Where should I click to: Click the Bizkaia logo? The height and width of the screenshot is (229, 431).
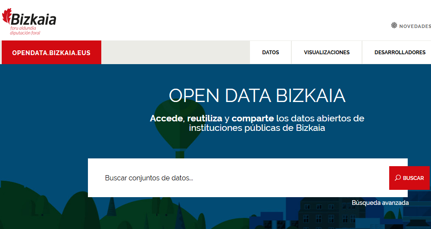(29, 22)
